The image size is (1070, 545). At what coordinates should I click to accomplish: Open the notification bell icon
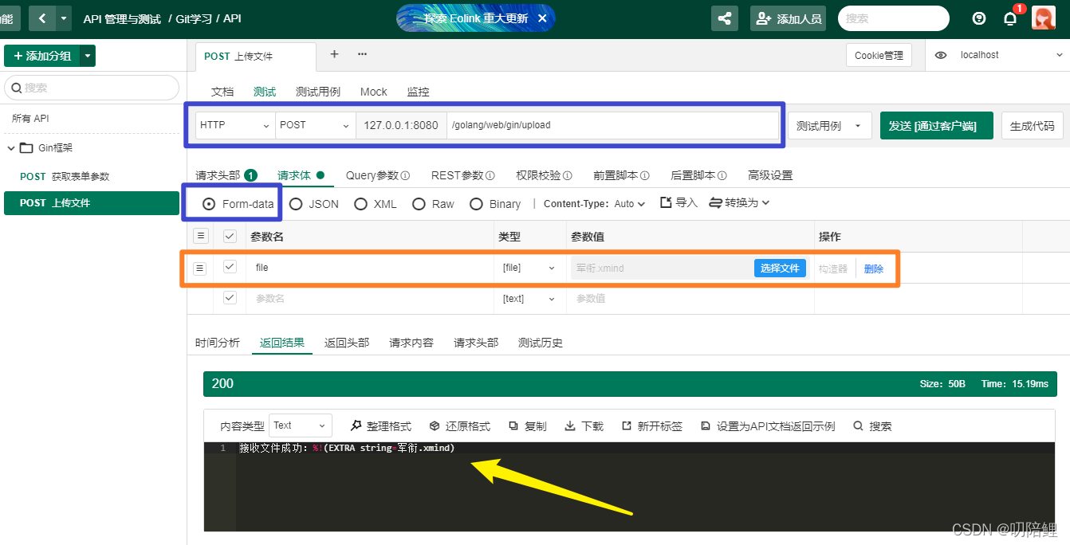(x=1010, y=19)
